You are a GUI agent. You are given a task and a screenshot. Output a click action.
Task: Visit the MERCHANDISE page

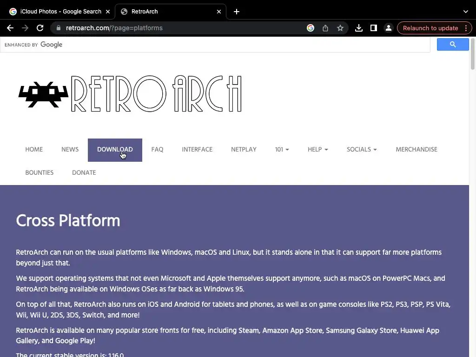point(416,149)
